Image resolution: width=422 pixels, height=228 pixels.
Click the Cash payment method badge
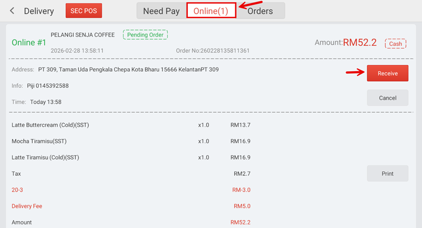(395, 44)
